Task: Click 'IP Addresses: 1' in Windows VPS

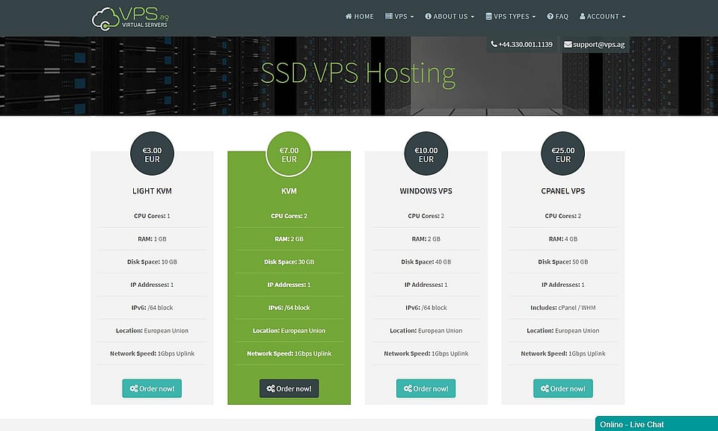Action: [x=426, y=285]
